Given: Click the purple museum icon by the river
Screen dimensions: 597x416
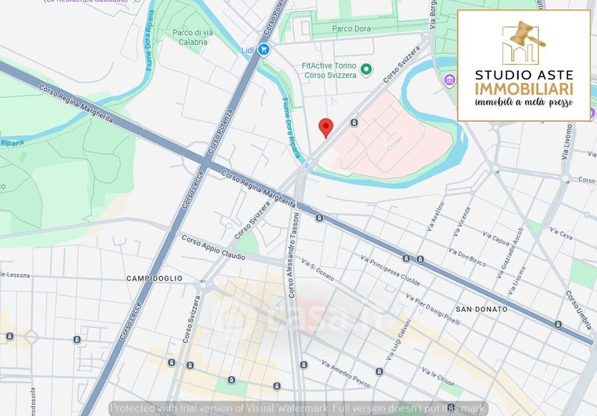Looking at the screenshot, I should pos(450,80).
